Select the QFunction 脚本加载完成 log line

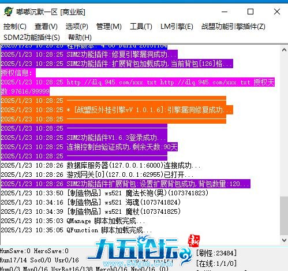click(77, 230)
